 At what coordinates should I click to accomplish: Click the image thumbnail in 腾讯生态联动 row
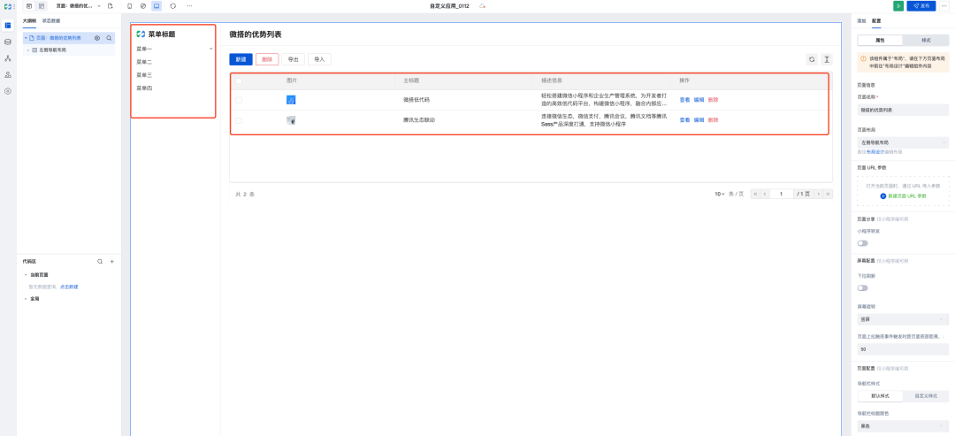pos(291,120)
